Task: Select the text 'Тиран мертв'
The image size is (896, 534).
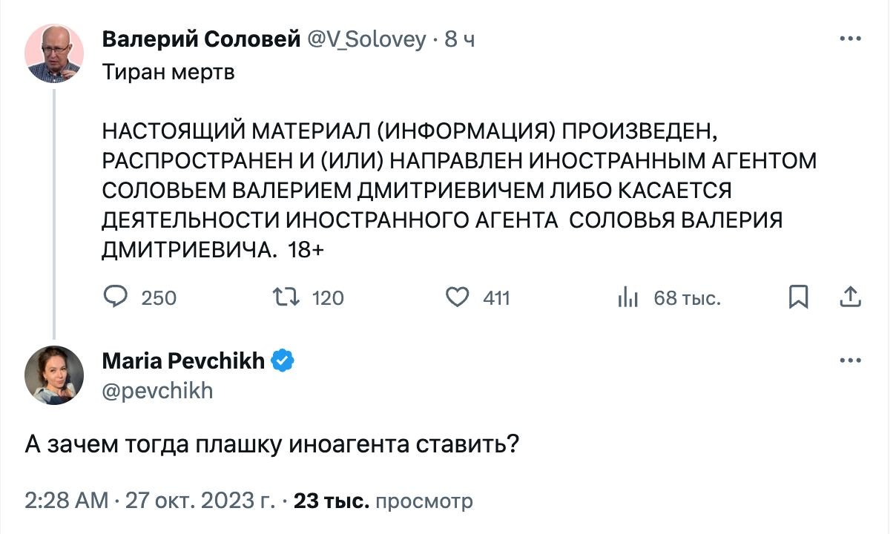Action: pyautogui.click(x=168, y=73)
